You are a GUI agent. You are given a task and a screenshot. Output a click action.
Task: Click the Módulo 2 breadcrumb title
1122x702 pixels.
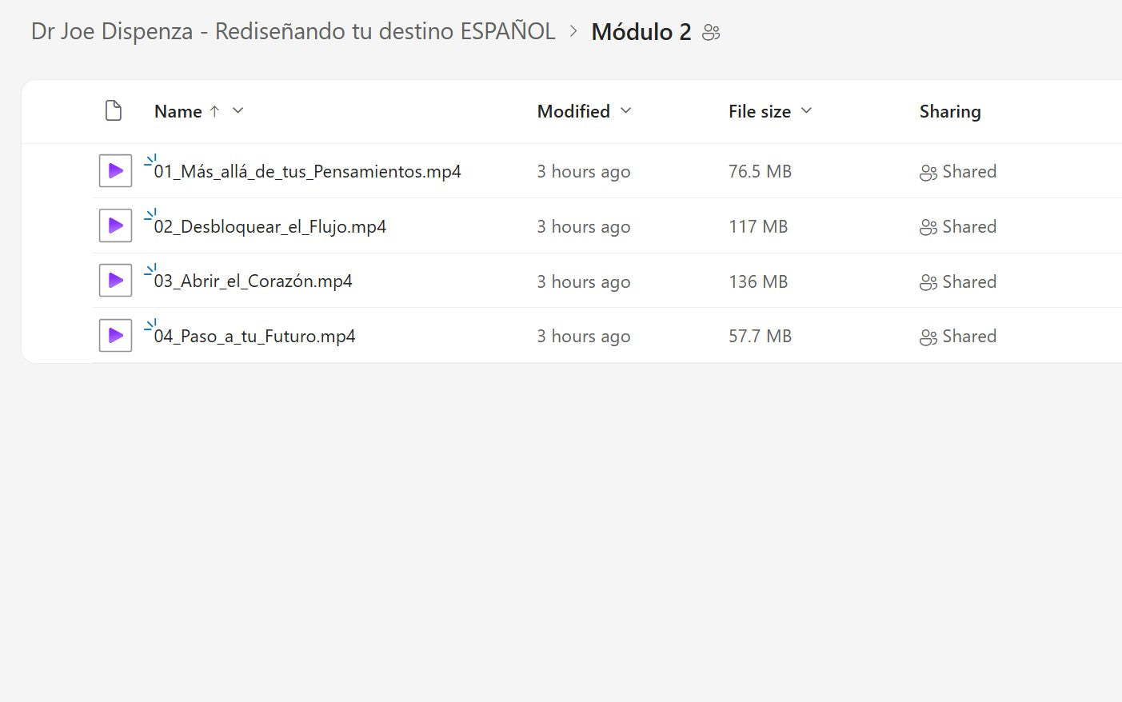coord(641,32)
